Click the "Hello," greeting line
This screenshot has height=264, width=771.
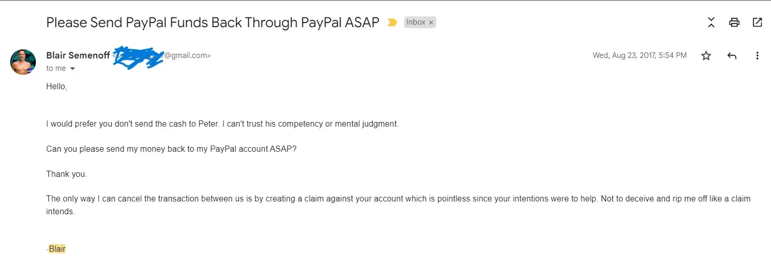pos(56,87)
